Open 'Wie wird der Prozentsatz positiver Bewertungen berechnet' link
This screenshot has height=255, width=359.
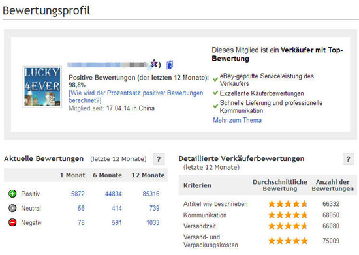coord(136,97)
